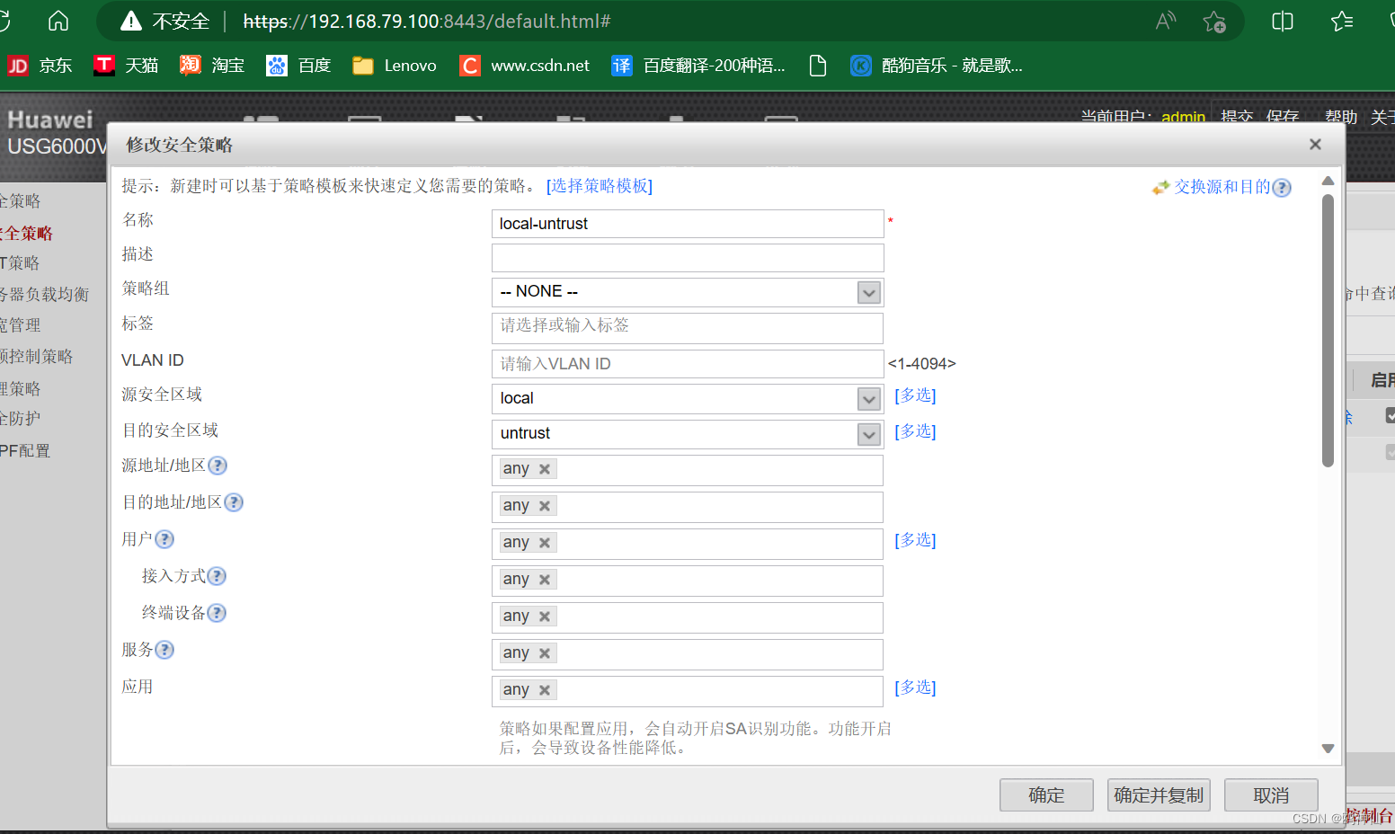Screen dimensions: 1395x834
Task: Go to browser home page
Action: click(58, 21)
